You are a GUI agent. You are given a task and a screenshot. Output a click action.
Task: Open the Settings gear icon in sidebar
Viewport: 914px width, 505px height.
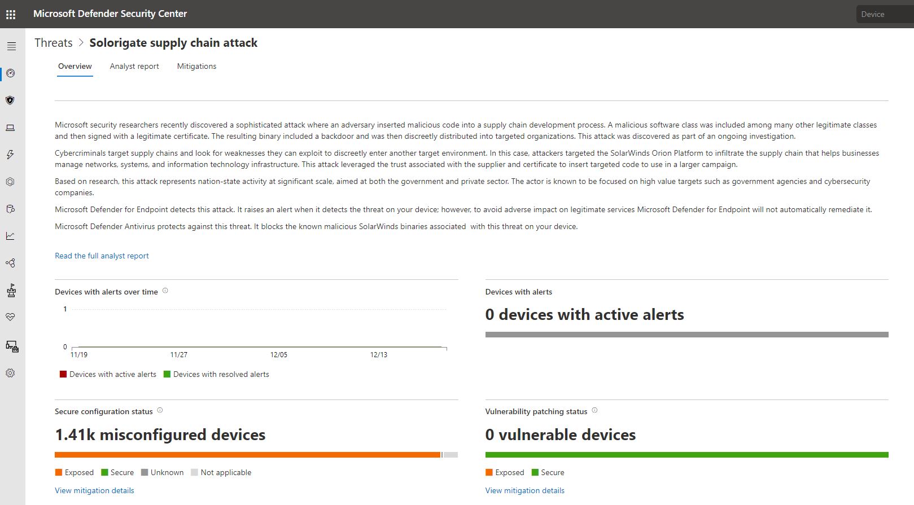coord(10,373)
